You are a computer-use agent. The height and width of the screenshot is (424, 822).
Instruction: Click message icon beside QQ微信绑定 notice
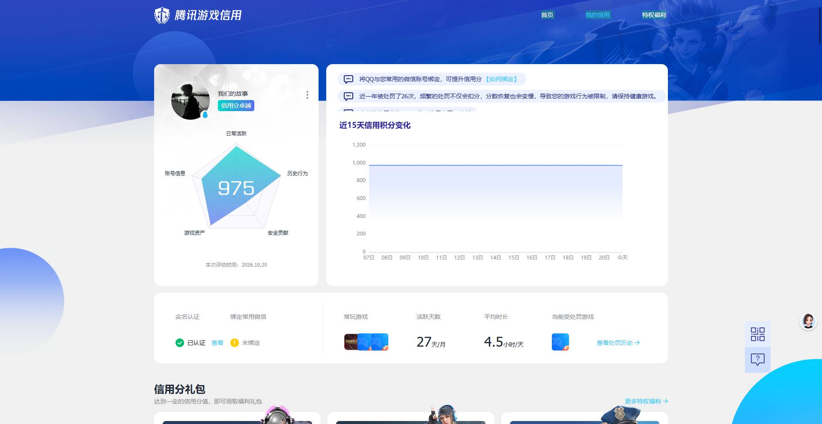pos(348,79)
